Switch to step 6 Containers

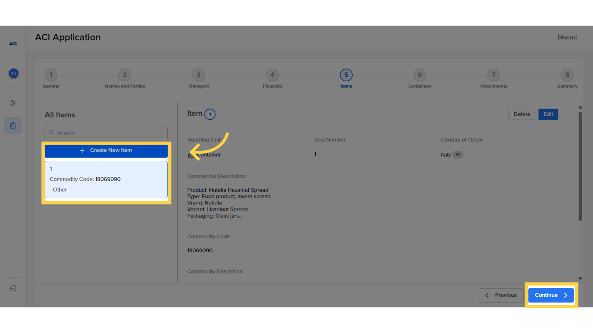[420, 75]
